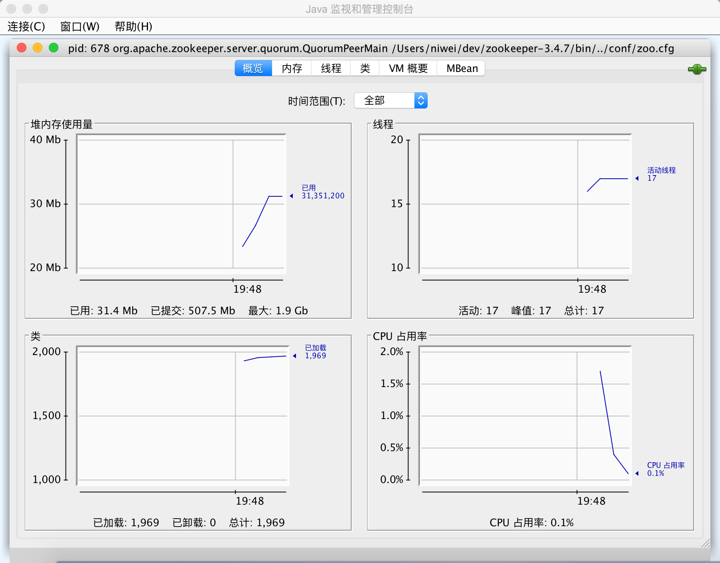Click the 已卸载: 0 classes text
The height and width of the screenshot is (563, 720).
[194, 523]
